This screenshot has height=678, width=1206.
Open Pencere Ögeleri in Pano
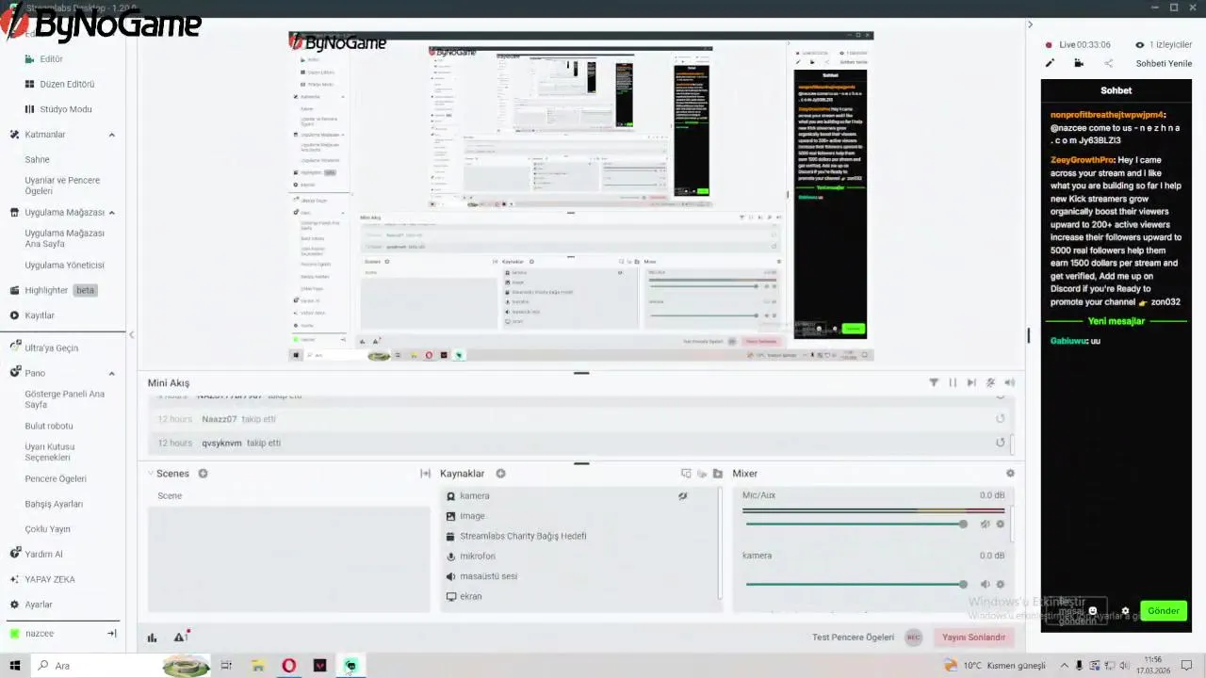pyautogui.click(x=56, y=478)
